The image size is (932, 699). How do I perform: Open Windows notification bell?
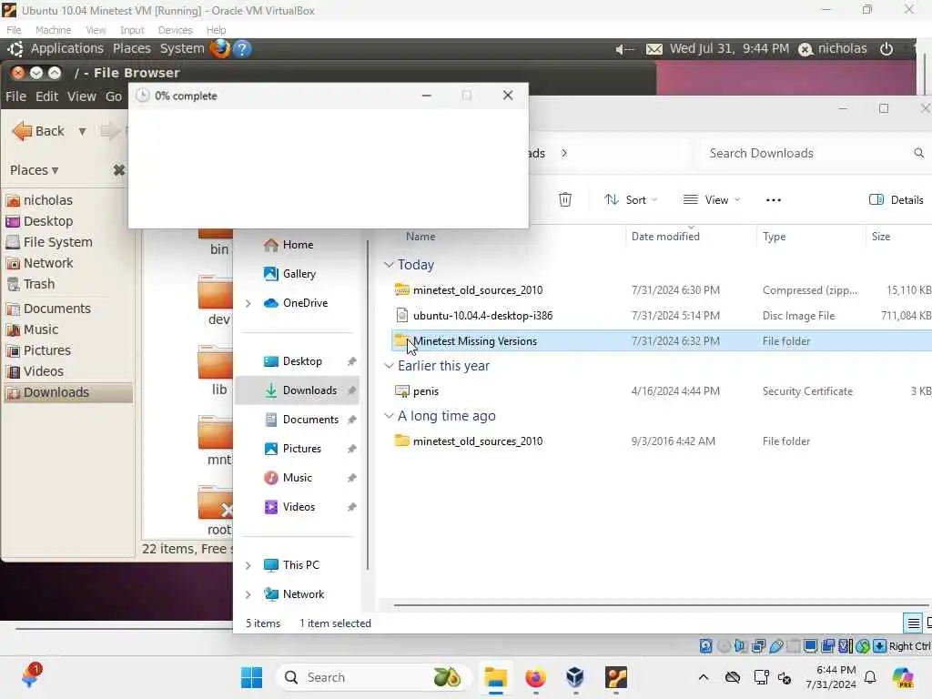870,677
